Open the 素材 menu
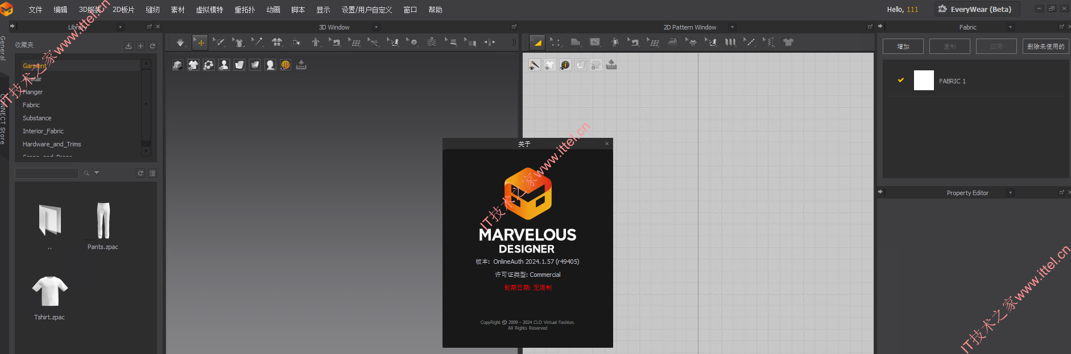This screenshot has width=1071, height=354. [x=177, y=10]
